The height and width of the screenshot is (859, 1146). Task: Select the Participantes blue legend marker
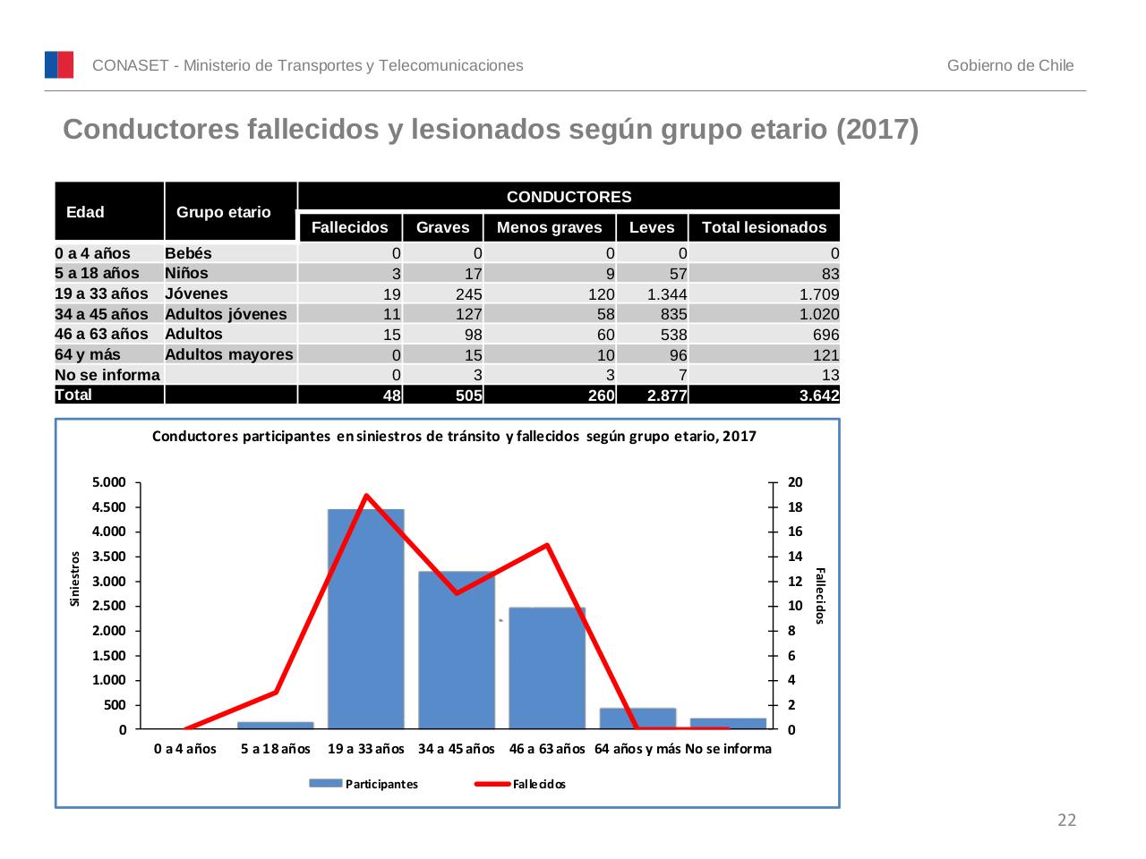[x=325, y=782]
